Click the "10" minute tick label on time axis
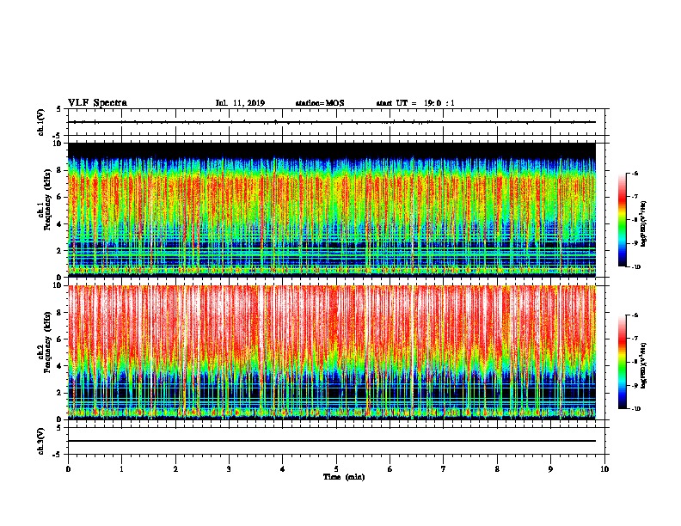This screenshot has height=526, width=681. coord(604,469)
